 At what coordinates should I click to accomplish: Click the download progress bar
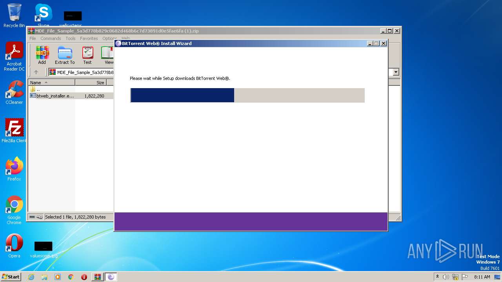pyautogui.click(x=247, y=95)
